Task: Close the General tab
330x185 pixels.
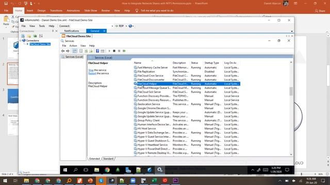Action: pyautogui.click(x=104, y=31)
